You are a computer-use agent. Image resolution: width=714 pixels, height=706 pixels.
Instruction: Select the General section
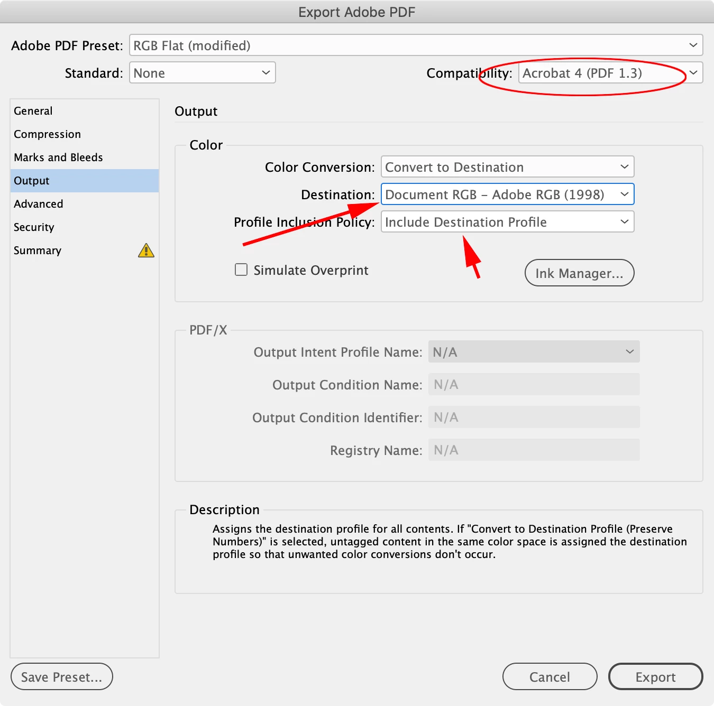[x=85, y=111]
